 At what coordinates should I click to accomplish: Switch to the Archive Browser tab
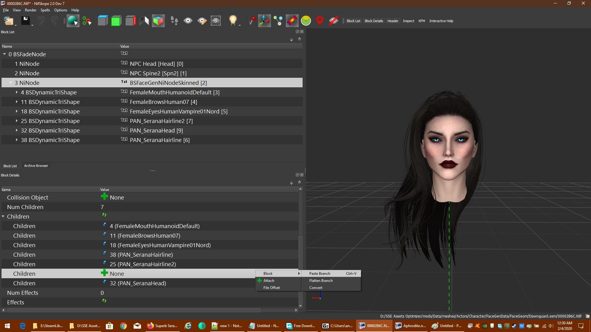coord(36,166)
